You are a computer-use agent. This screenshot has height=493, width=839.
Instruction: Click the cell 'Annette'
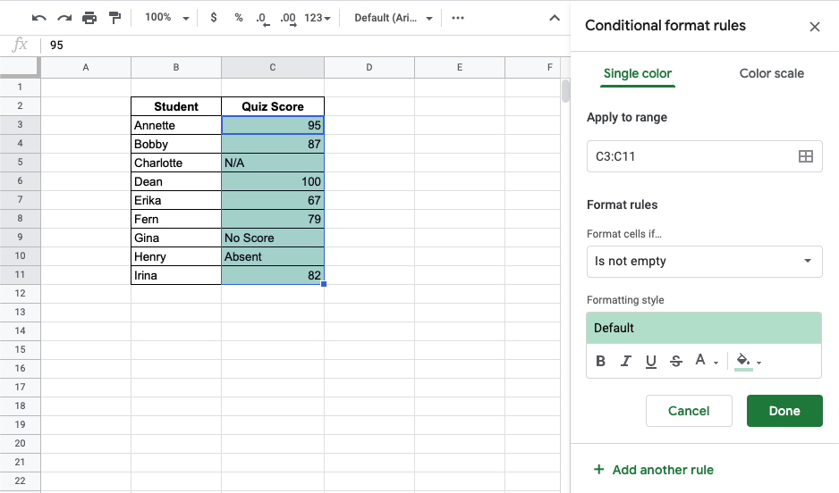[x=176, y=125]
